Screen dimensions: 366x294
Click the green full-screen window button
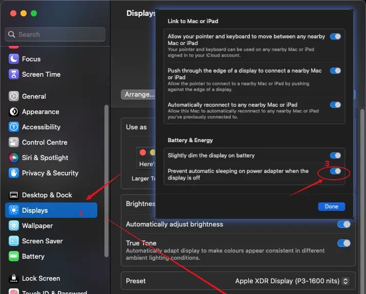pos(34,13)
